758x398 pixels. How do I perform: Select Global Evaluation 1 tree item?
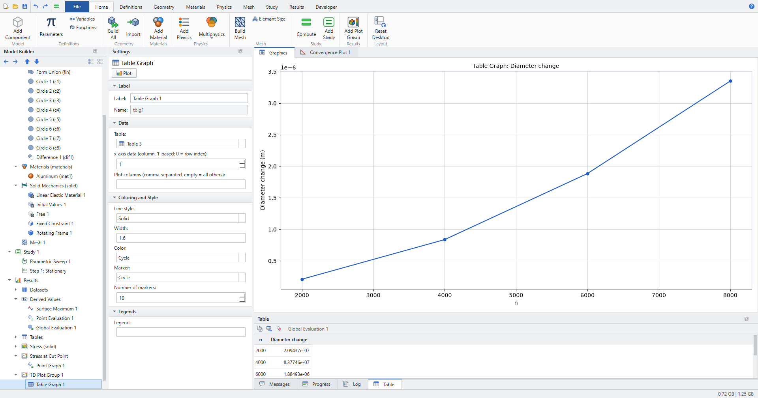[x=56, y=328]
